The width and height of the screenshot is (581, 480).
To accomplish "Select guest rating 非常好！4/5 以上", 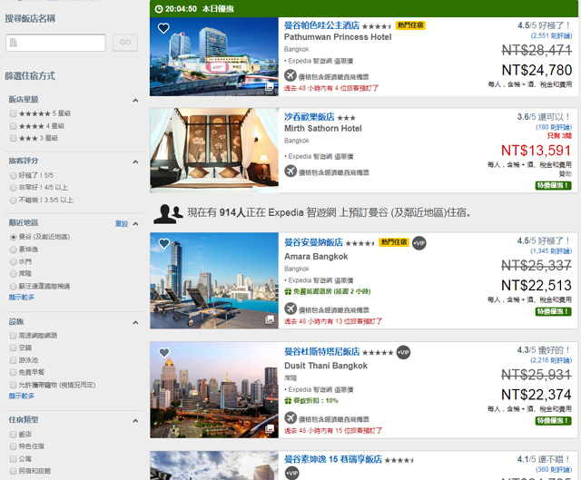I will (x=14, y=188).
